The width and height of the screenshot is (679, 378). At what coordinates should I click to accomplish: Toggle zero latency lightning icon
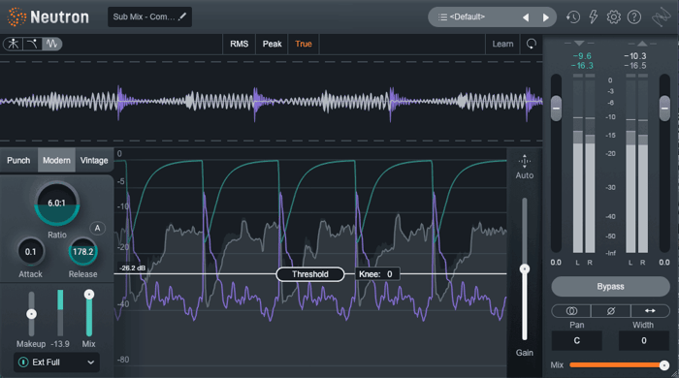point(594,16)
